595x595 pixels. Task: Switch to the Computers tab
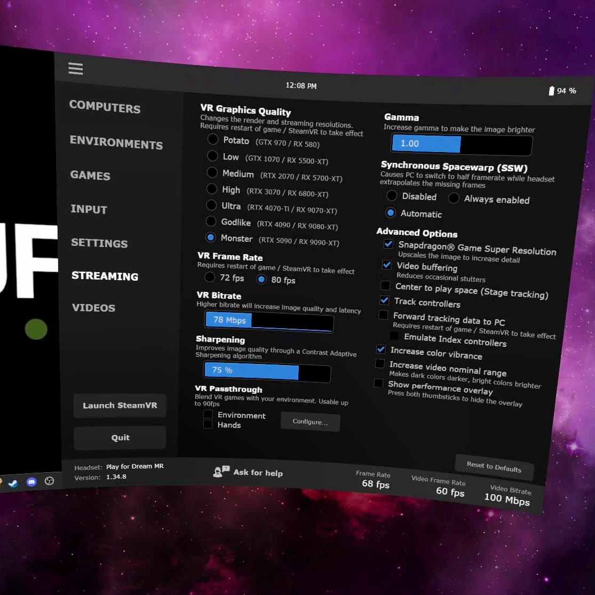coord(105,107)
